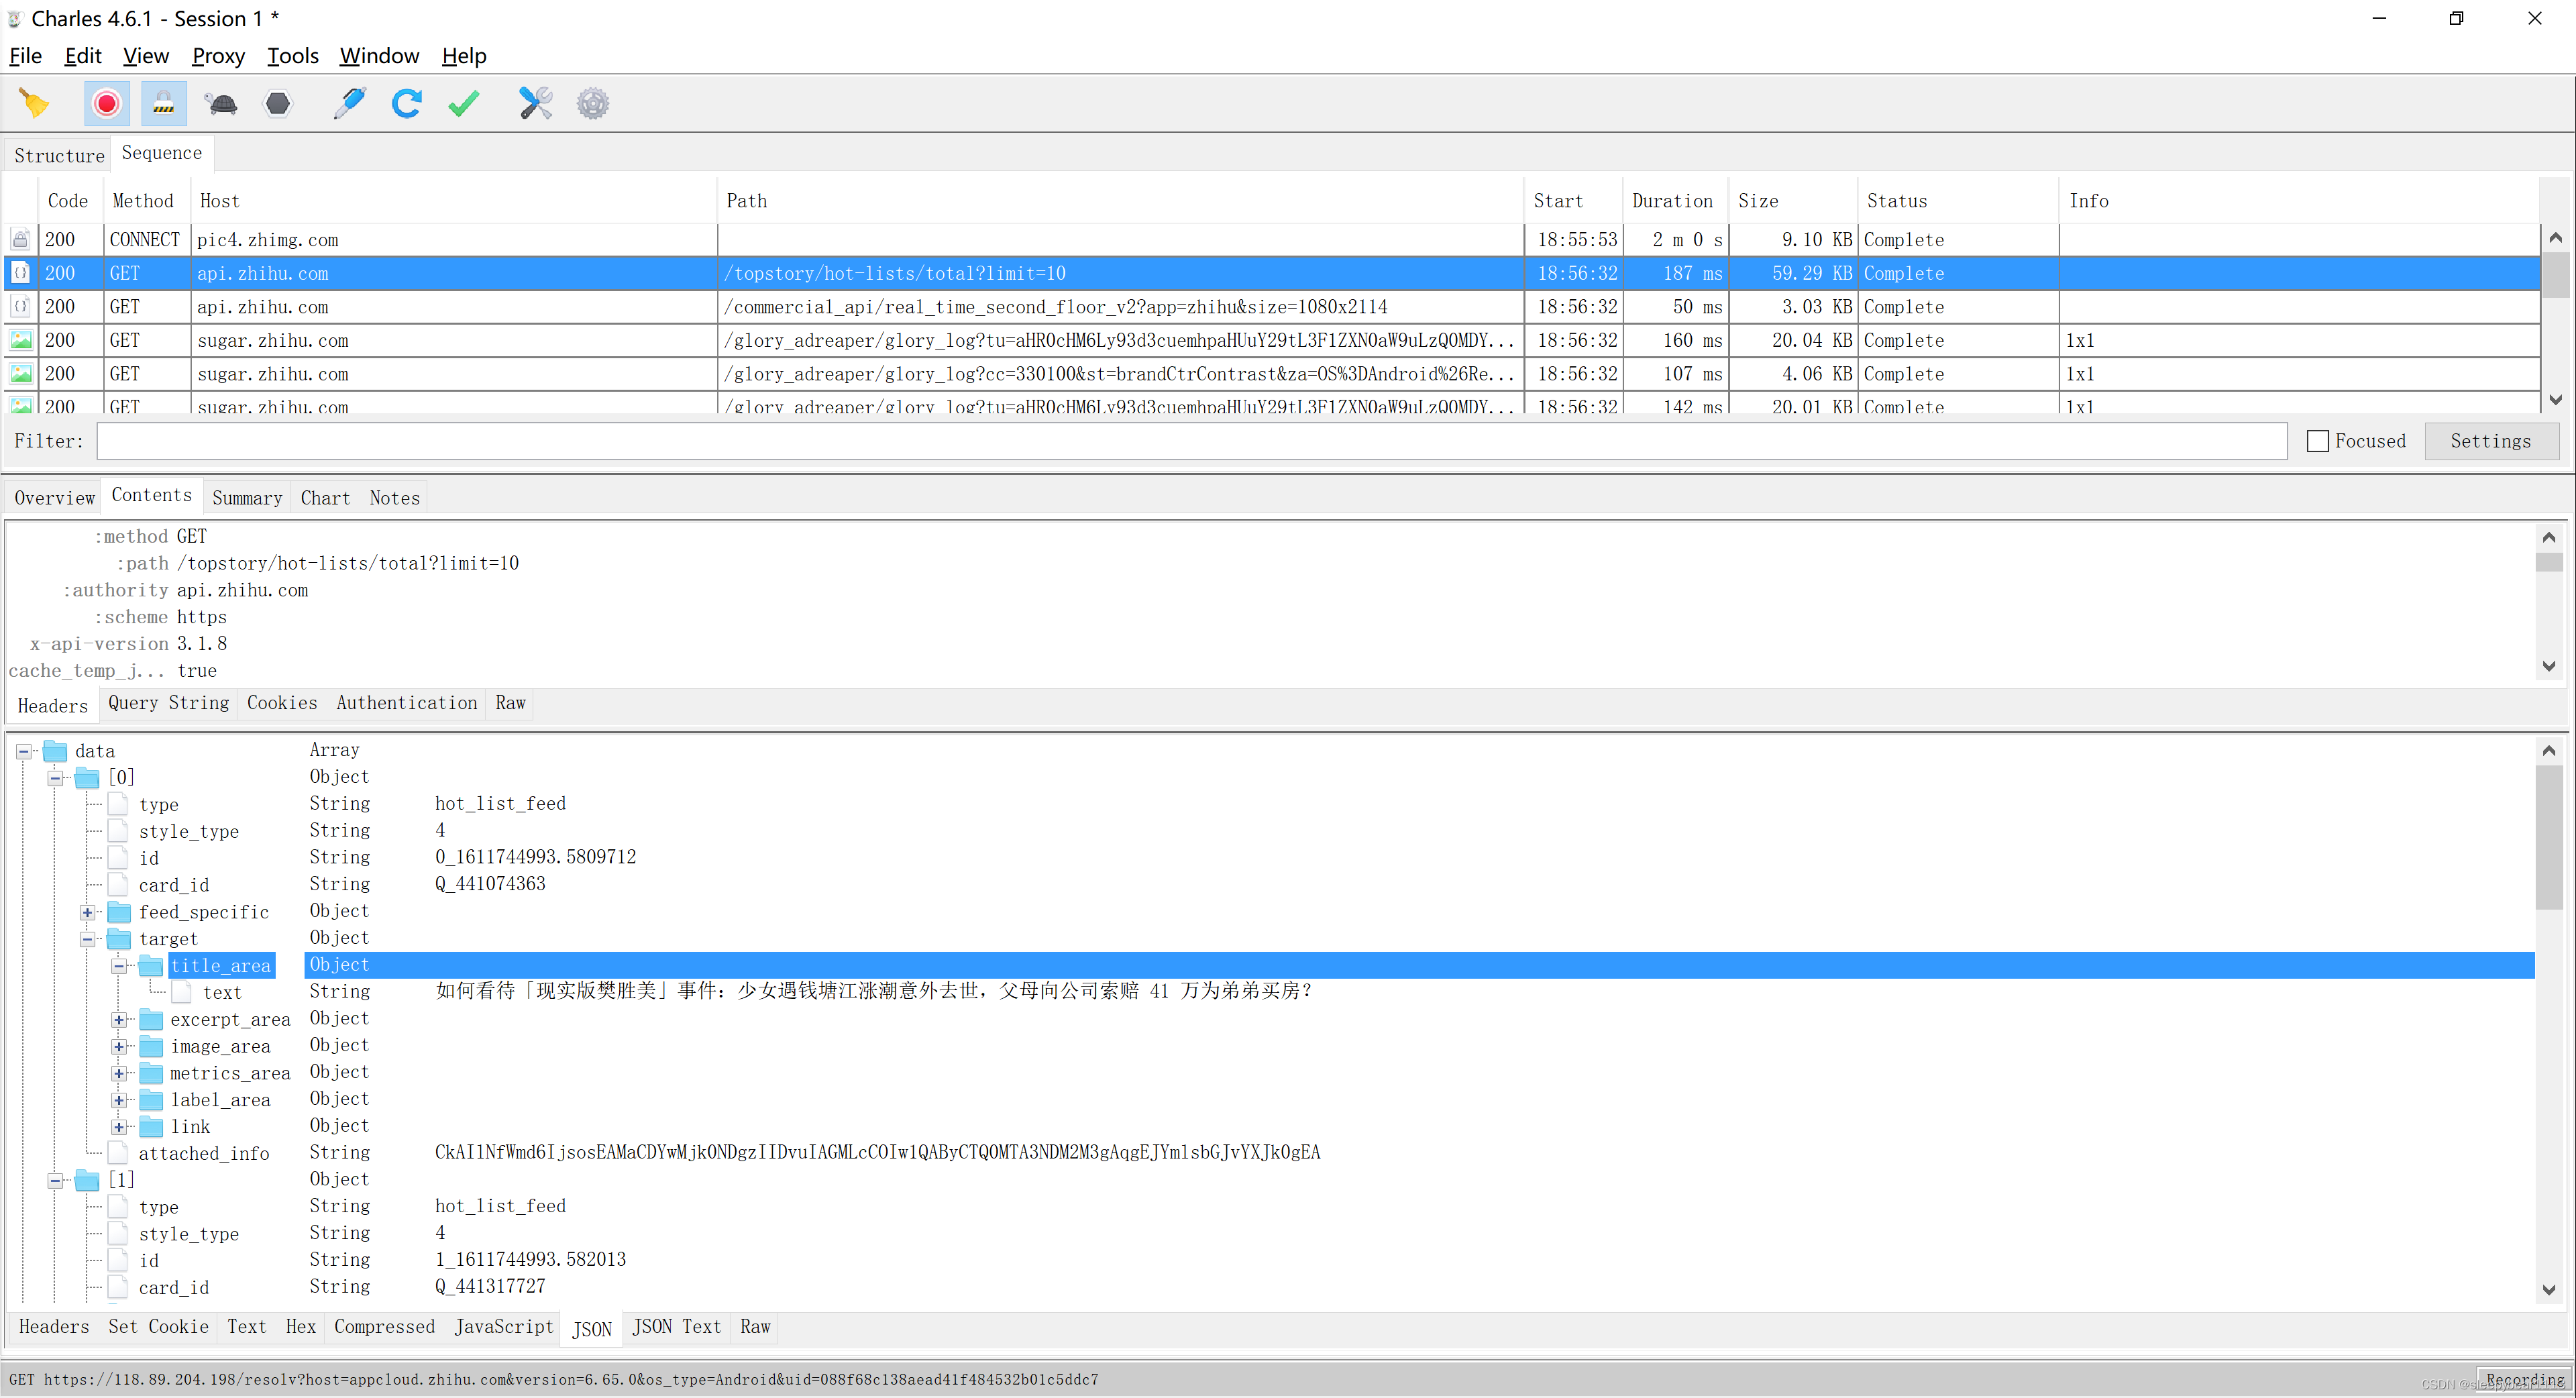Viewport: 2576px width, 1398px height.
Task: Open the Settings gear icon in toolbar
Action: click(x=592, y=103)
